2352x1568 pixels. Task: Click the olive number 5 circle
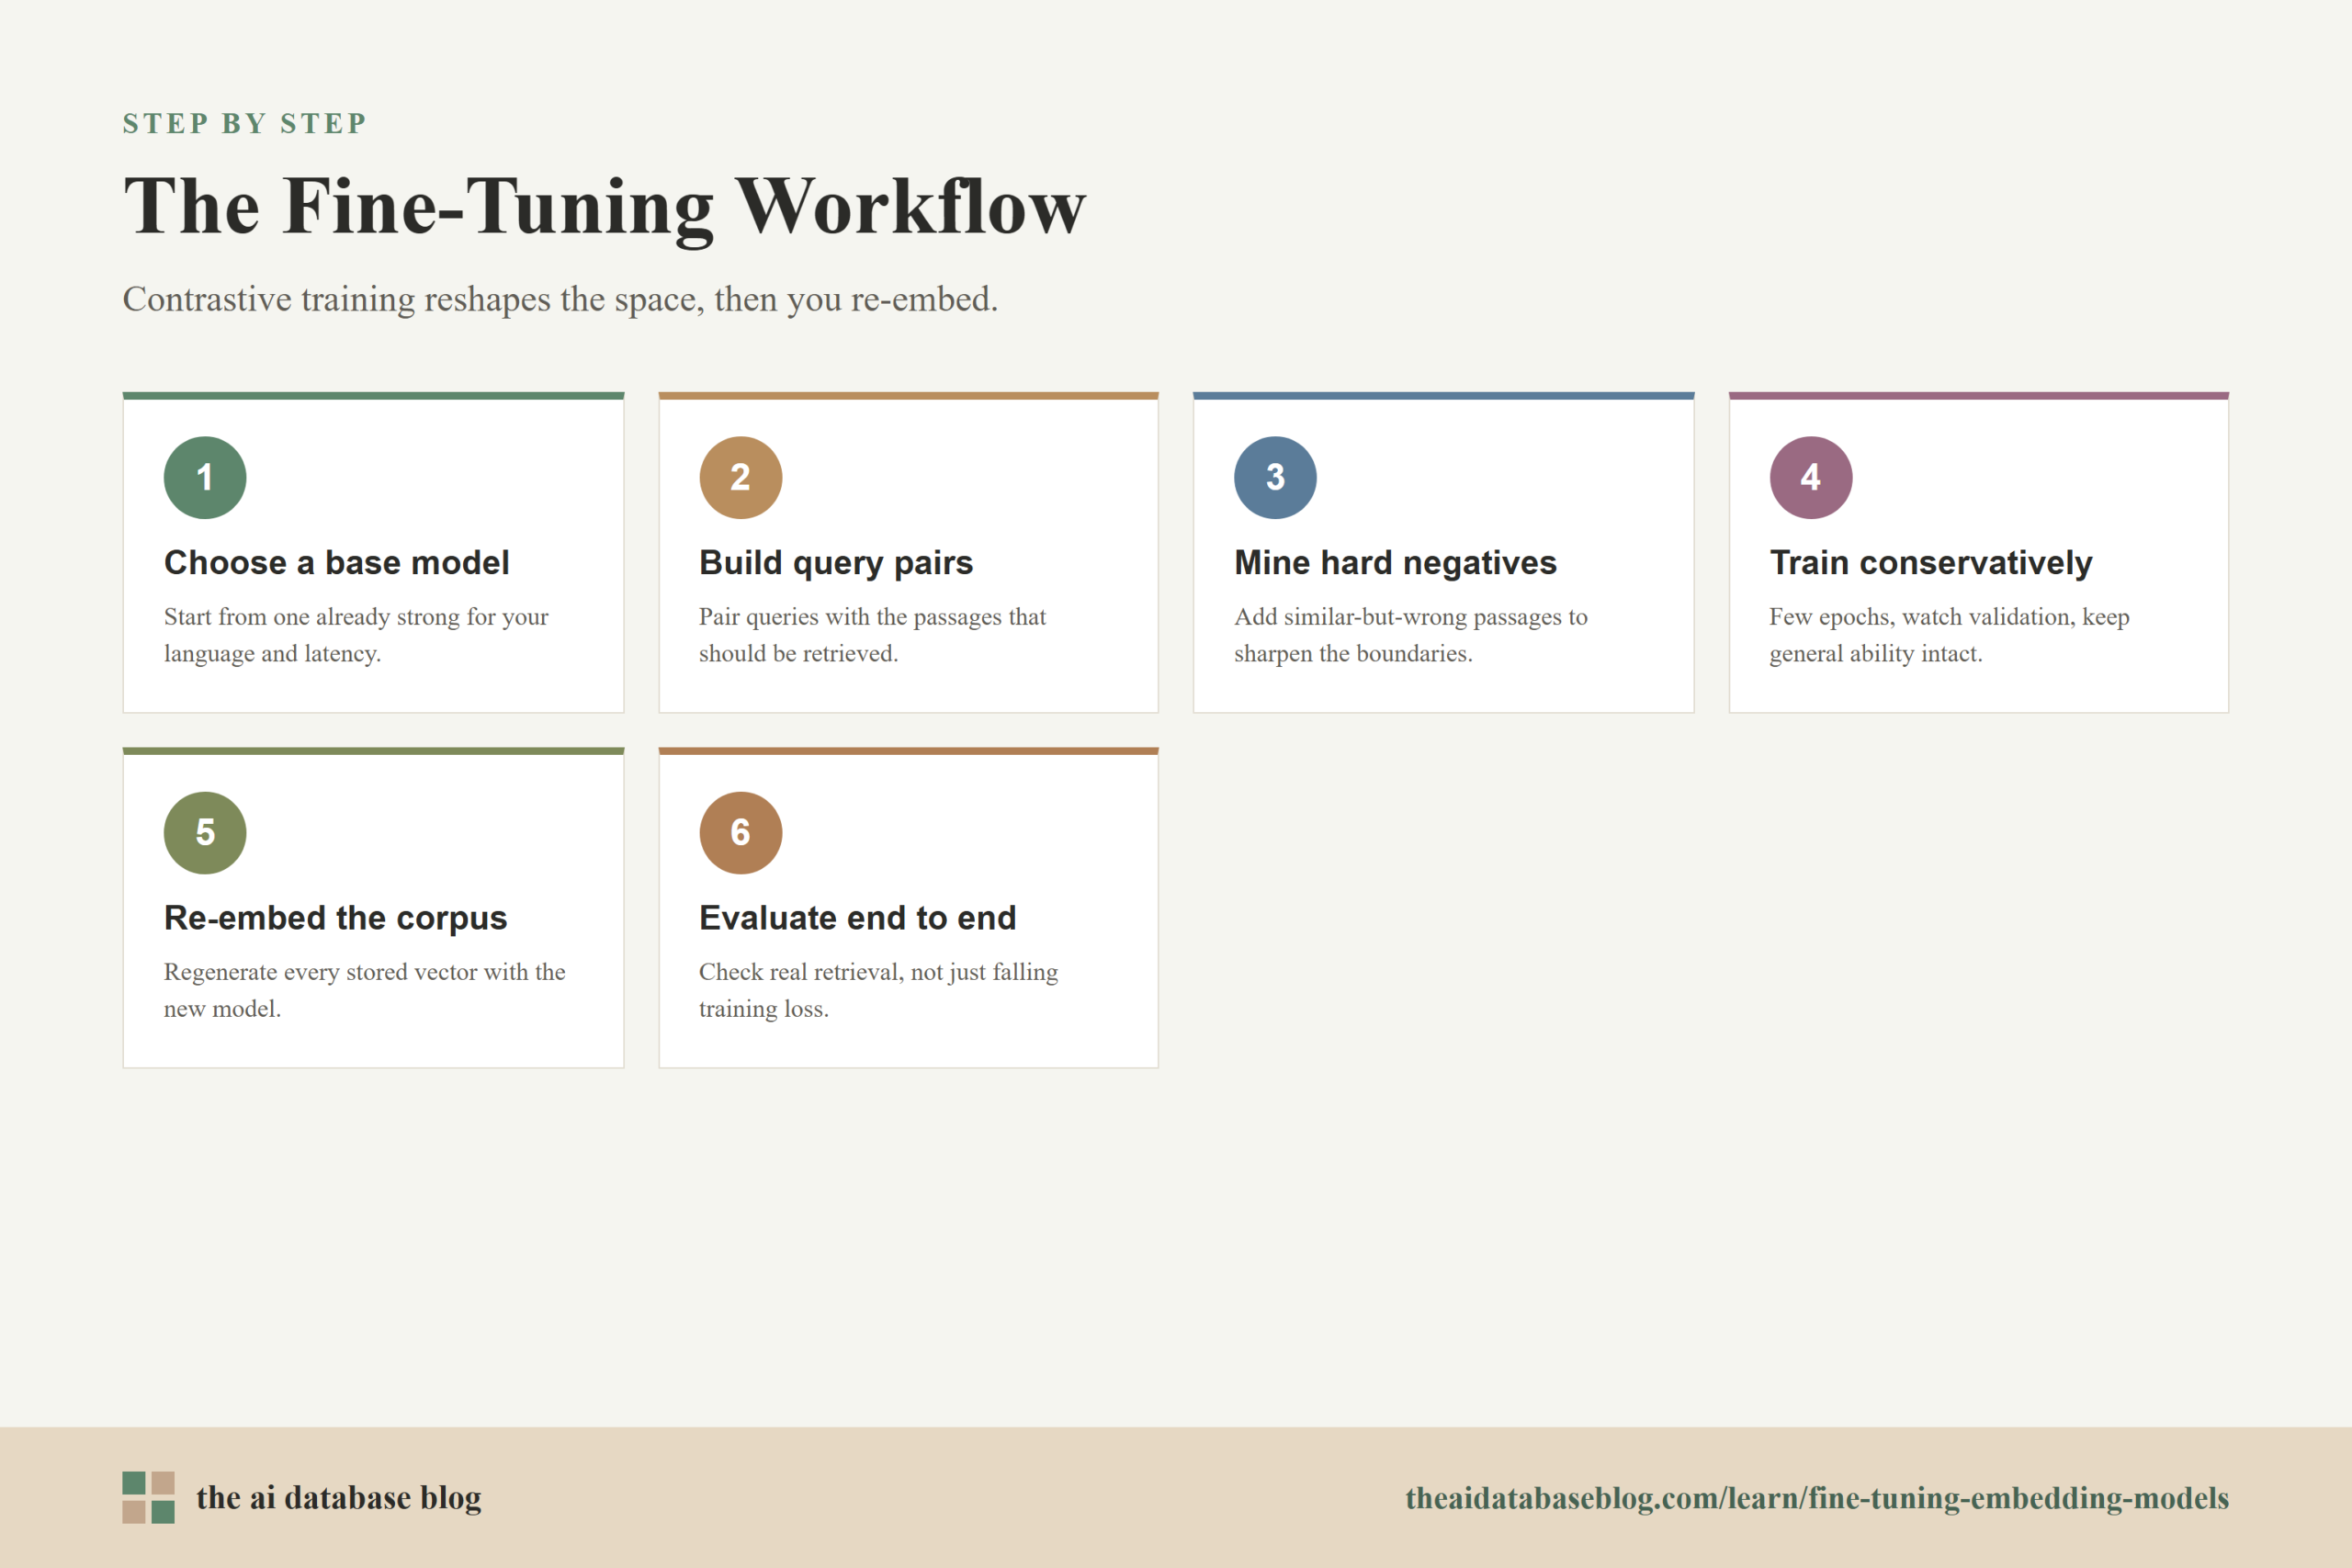point(205,833)
